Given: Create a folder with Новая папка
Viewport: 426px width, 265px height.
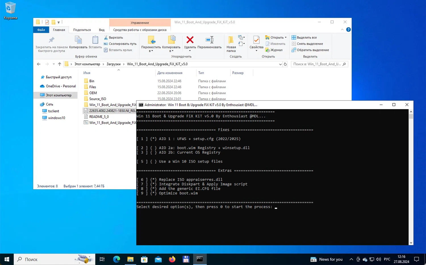Looking at the screenshot, I should point(231,44).
